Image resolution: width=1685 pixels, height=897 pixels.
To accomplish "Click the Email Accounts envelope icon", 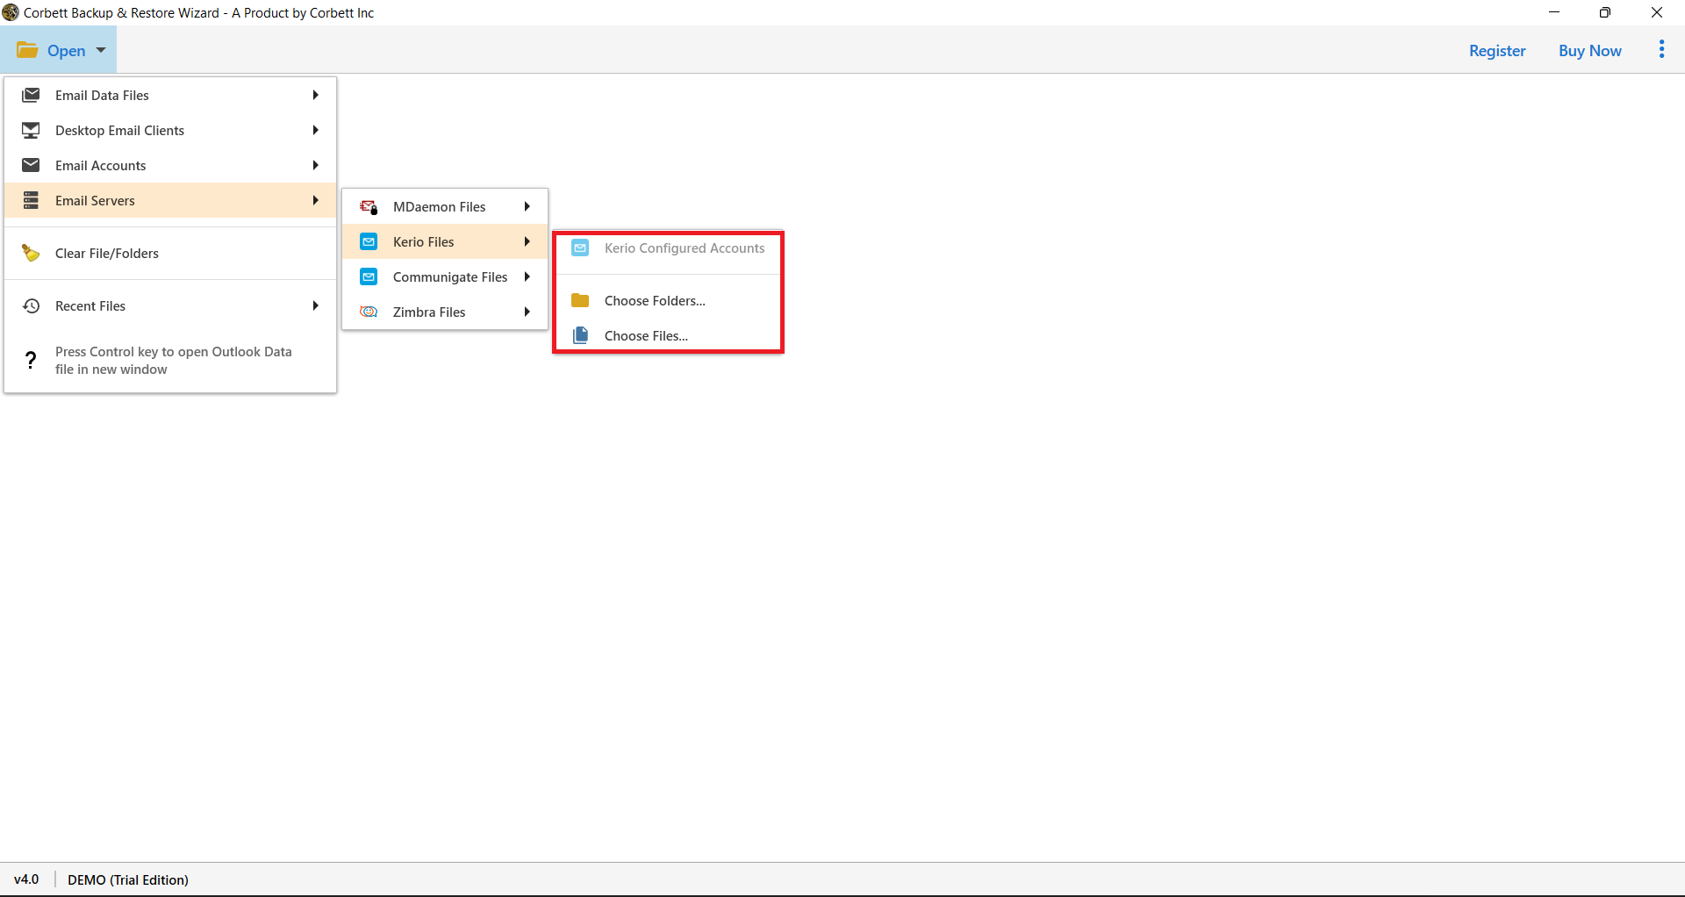I will tap(31, 165).
